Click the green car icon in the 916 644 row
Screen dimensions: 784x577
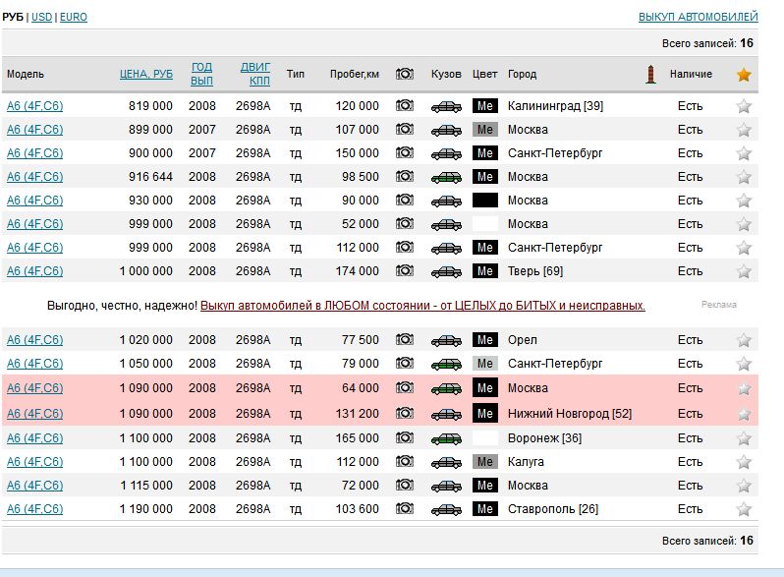click(x=446, y=177)
